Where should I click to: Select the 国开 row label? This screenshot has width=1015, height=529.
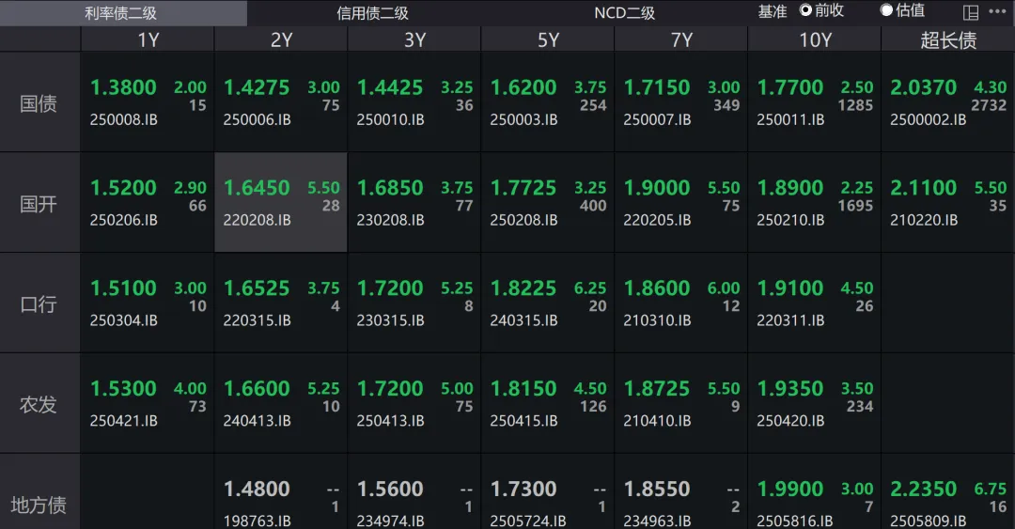39,203
